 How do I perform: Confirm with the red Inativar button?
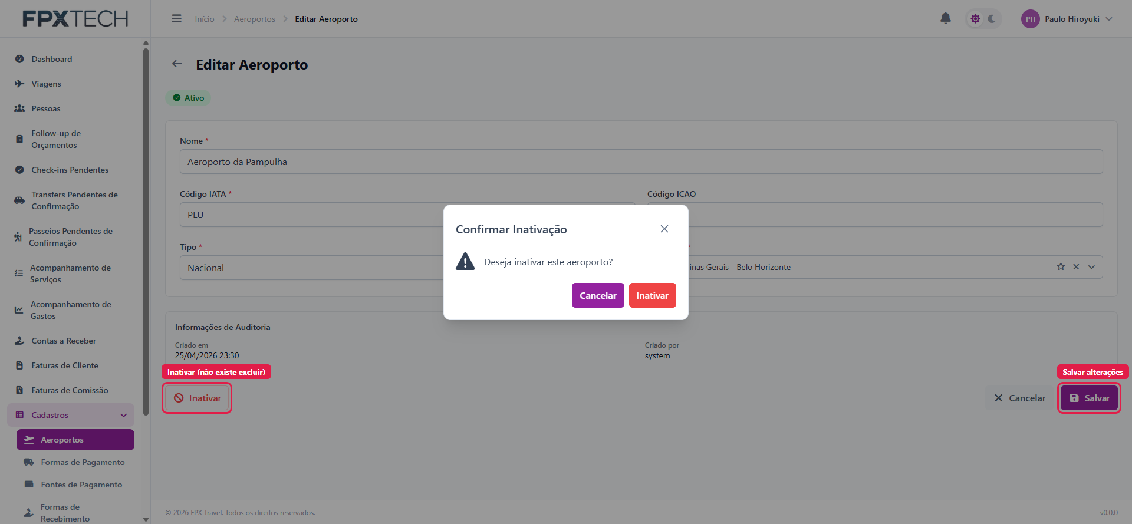[652, 295]
